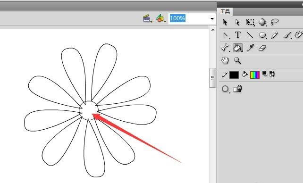This screenshot has width=303, height=183.
Task: Choose the Text tool
Action: pyautogui.click(x=238, y=35)
